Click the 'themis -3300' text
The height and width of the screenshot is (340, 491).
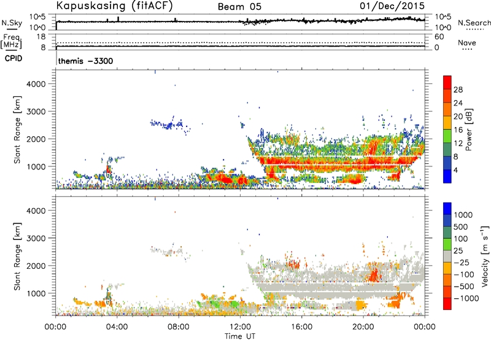[x=85, y=61]
